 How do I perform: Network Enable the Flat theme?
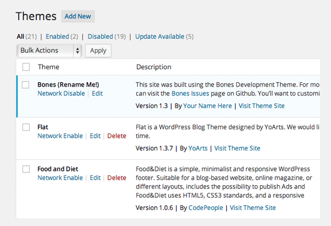point(60,136)
